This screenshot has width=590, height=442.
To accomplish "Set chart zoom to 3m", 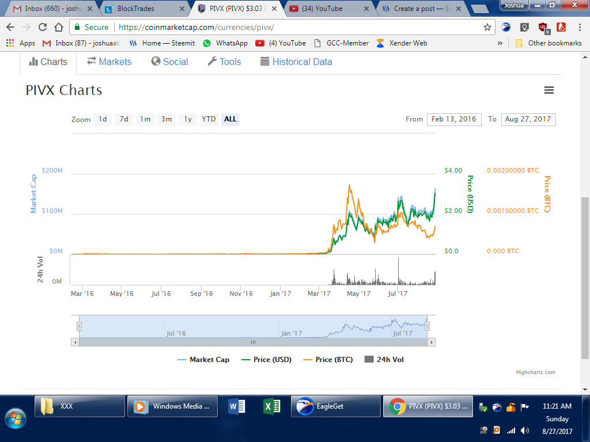I will 167,119.
